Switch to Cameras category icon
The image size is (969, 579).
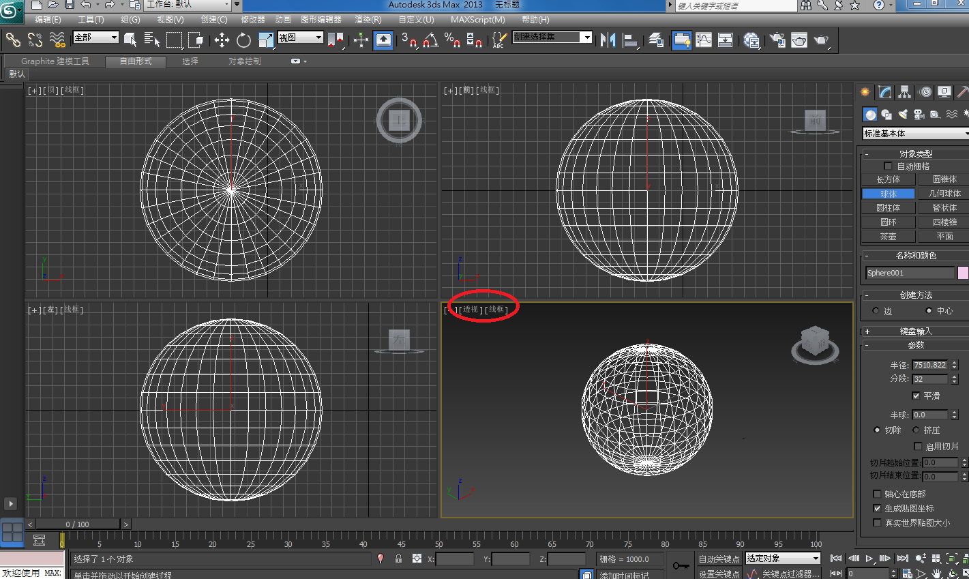tap(919, 115)
